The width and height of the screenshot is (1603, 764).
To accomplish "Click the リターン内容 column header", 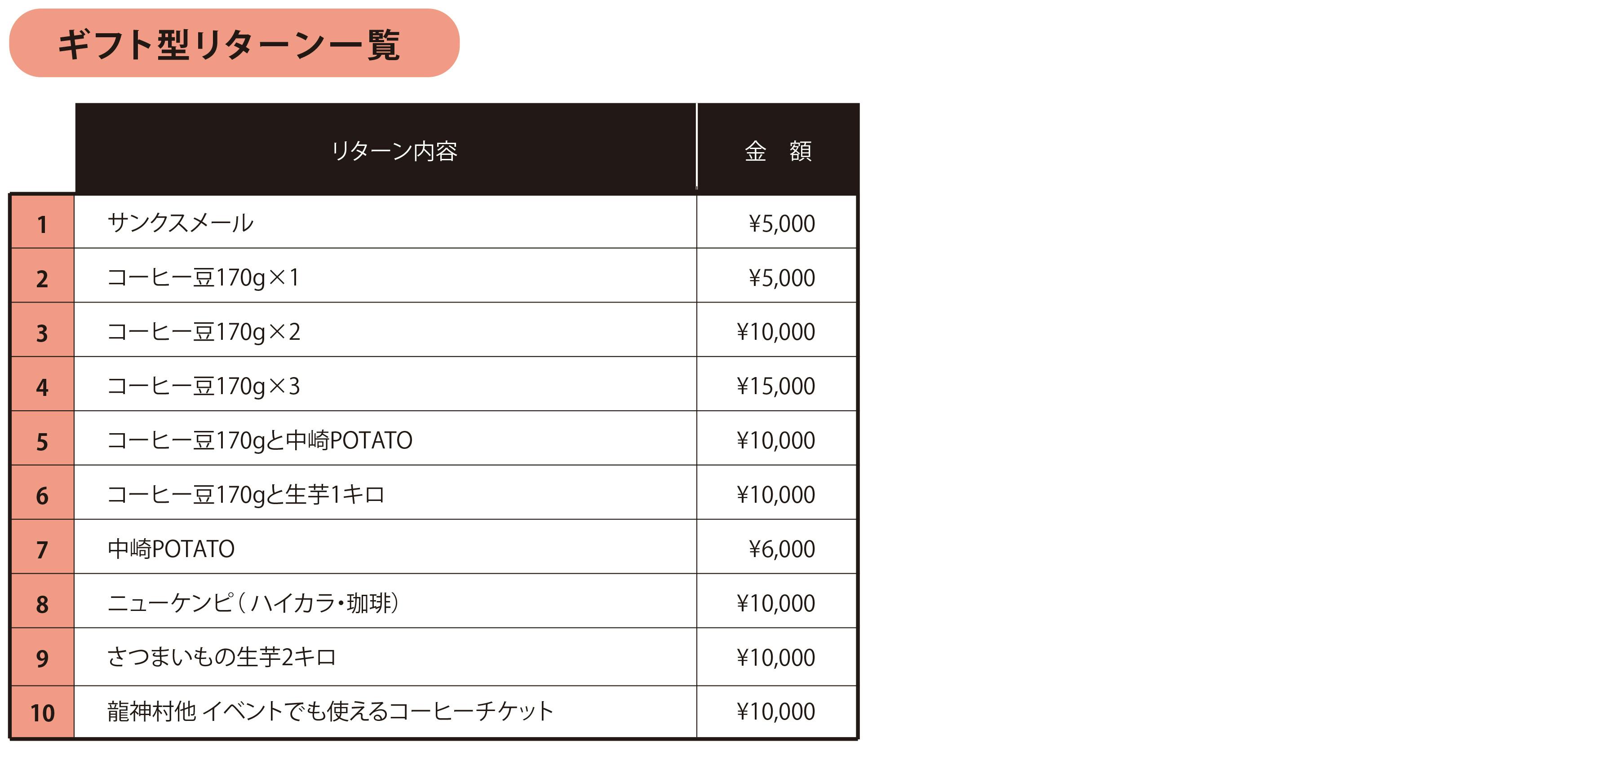I will tap(394, 151).
